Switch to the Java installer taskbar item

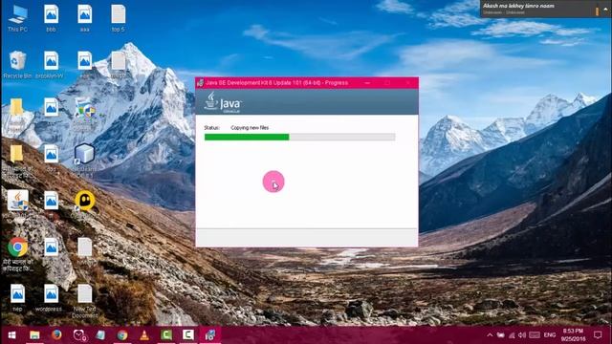coord(210,335)
